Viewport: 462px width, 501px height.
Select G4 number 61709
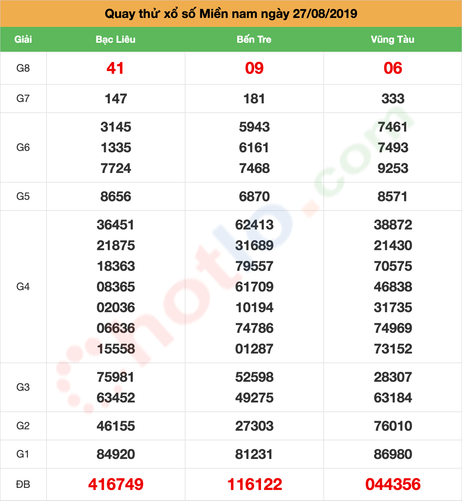click(254, 287)
